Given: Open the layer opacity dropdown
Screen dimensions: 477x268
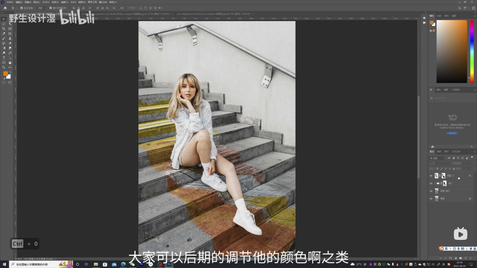Looking at the screenshot, I should (x=472, y=164).
